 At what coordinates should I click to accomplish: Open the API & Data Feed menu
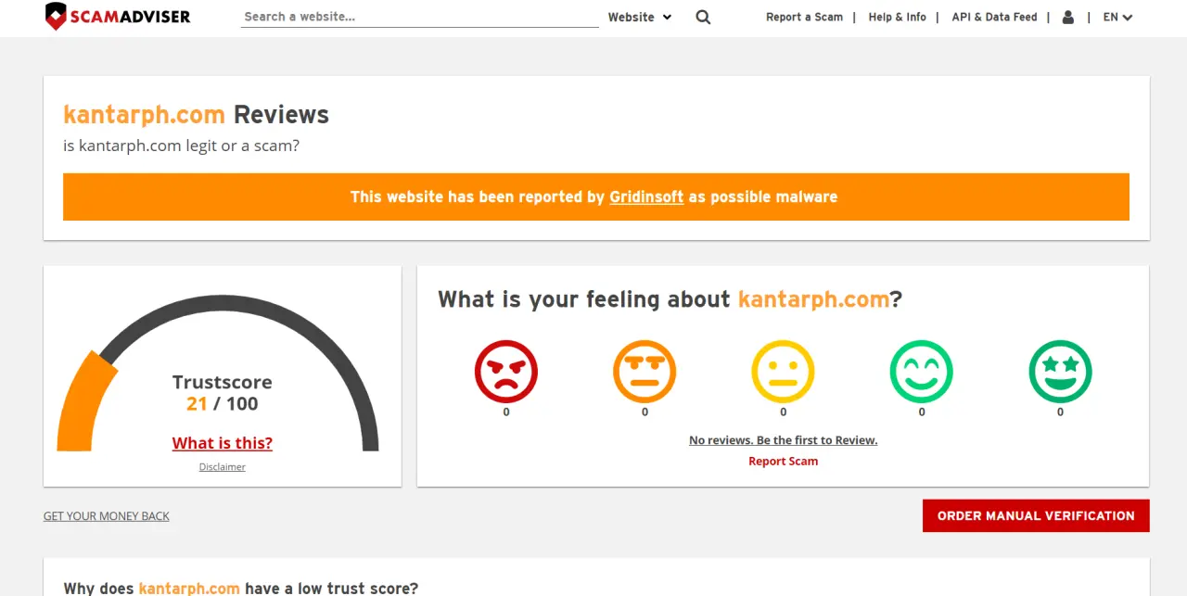pyautogui.click(x=994, y=17)
